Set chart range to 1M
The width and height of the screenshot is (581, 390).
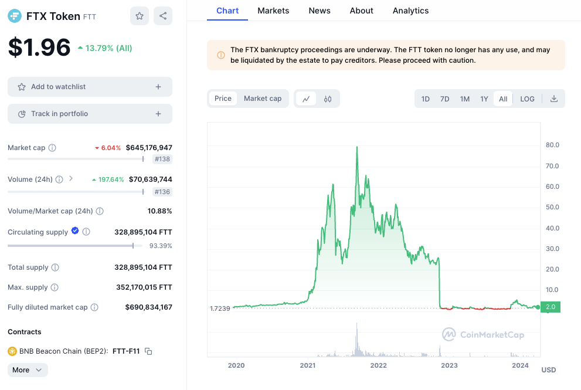click(465, 99)
